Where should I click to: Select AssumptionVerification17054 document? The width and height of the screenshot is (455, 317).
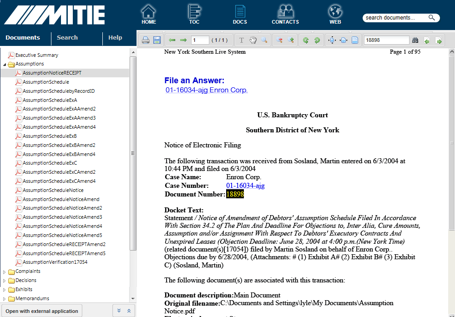pyautogui.click(x=55, y=262)
